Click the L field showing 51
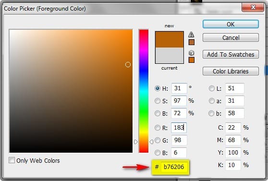The width and height of the screenshot is (268, 181). pos(235,88)
